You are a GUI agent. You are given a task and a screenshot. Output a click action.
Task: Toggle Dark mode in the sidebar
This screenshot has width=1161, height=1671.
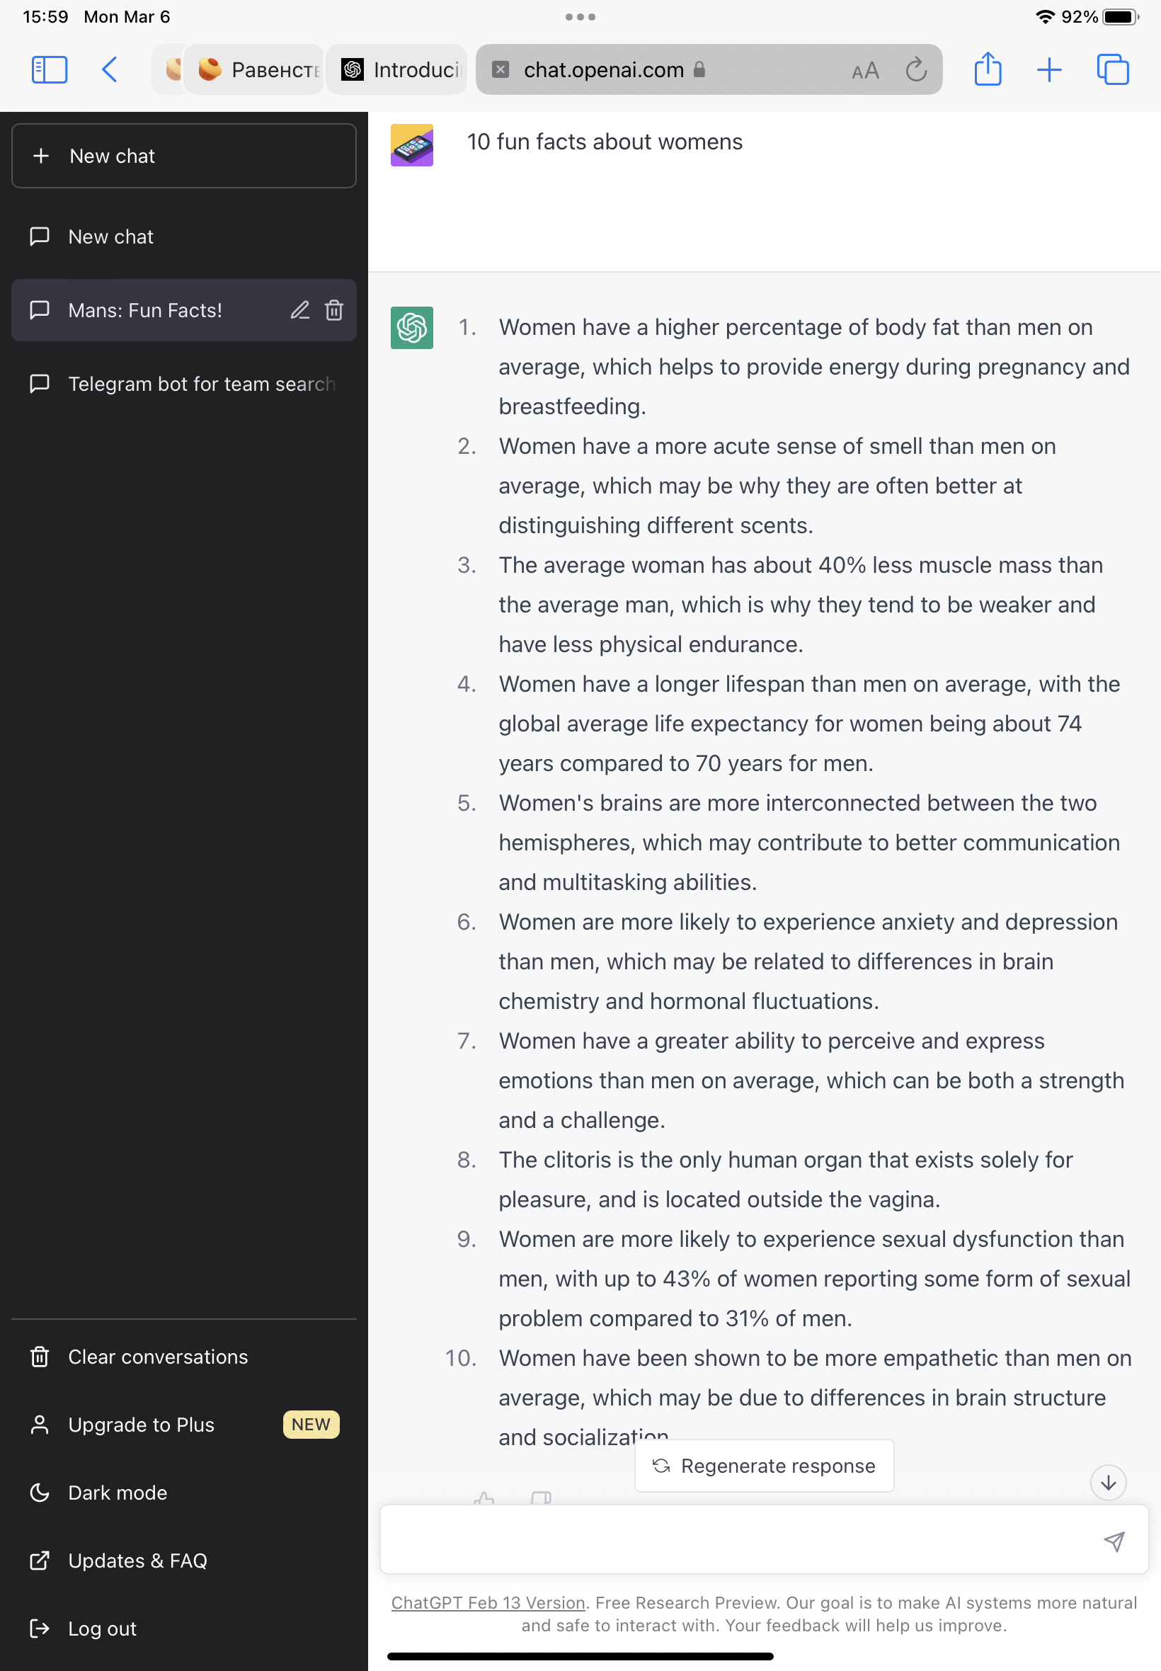[117, 1493]
